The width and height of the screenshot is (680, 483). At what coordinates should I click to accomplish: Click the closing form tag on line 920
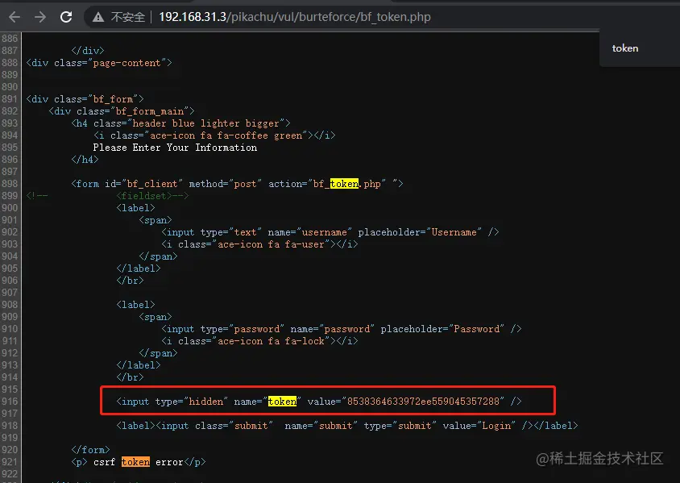pyautogui.click(x=90, y=450)
